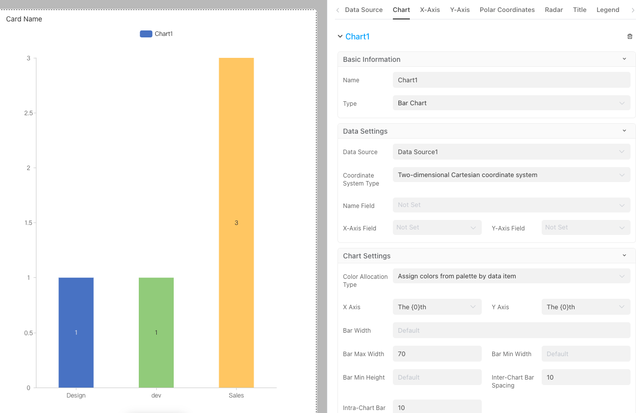Image resolution: width=636 pixels, height=413 pixels.
Task: Open the Data Source tab
Action: [x=363, y=10]
